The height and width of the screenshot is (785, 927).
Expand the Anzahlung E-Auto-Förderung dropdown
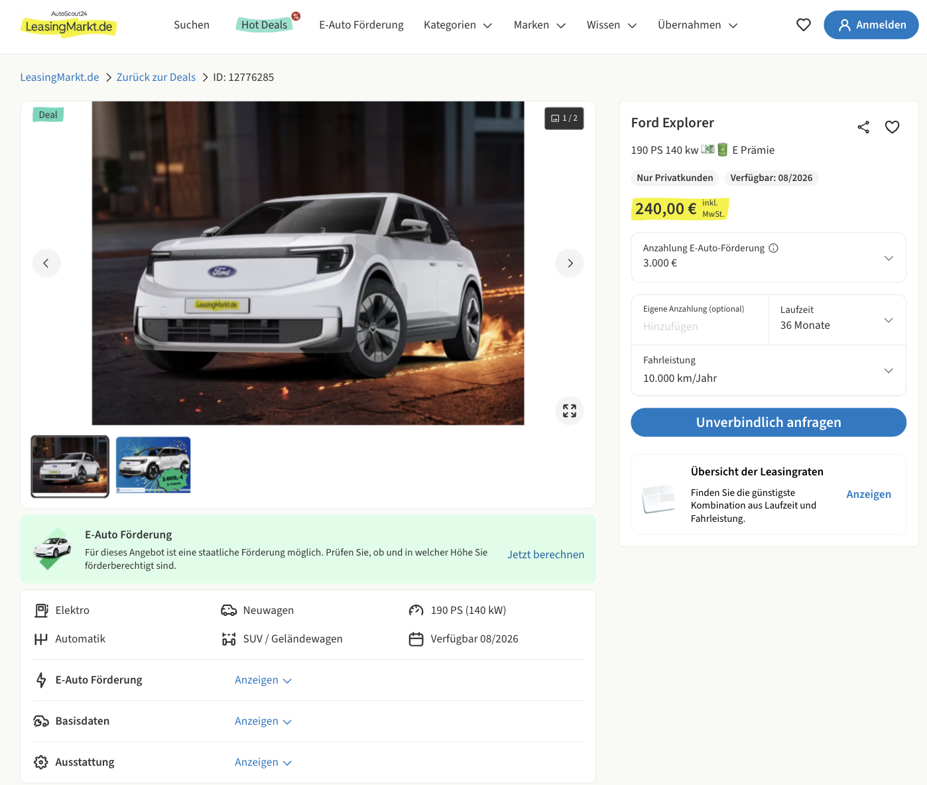pos(888,258)
